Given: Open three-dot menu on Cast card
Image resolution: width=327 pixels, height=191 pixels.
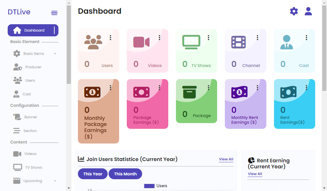Looking at the screenshot, I should (306, 38).
